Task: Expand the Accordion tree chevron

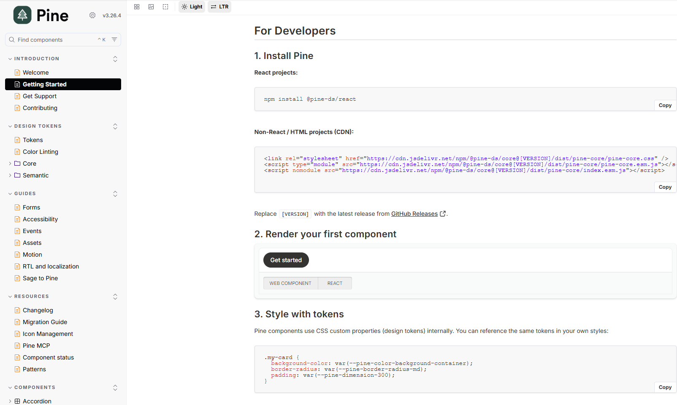Action: point(10,401)
